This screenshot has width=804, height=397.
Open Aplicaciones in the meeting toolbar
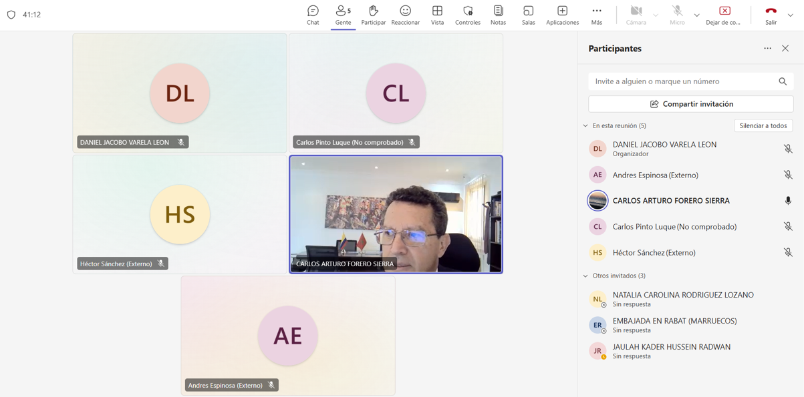click(562, 15)
